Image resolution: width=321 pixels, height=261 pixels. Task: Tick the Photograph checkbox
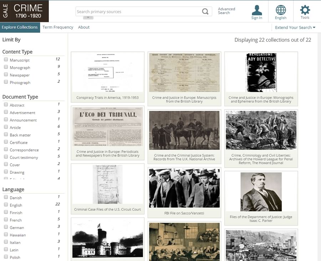pyautogui.click(x=6, y=82)
